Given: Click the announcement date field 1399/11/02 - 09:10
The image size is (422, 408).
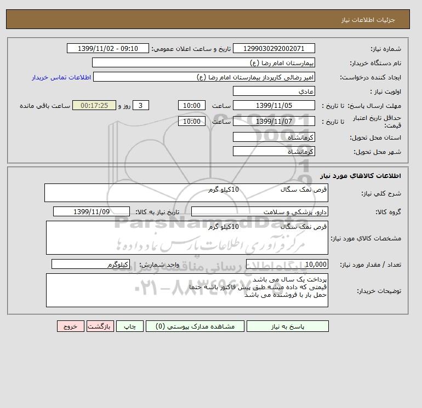Looking at the screenshot, I should point(107,48).
